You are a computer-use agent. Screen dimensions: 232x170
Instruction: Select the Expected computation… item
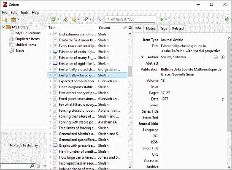87,81
